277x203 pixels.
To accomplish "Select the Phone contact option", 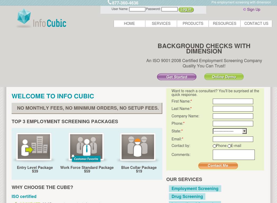I will coord(214,146).
